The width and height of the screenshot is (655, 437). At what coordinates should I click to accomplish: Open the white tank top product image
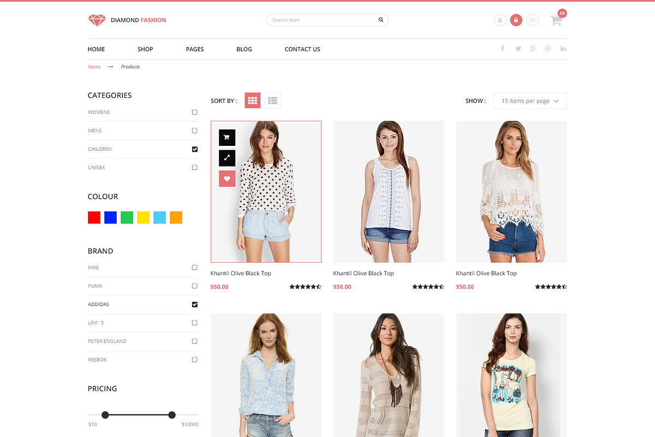pos(389,192)
